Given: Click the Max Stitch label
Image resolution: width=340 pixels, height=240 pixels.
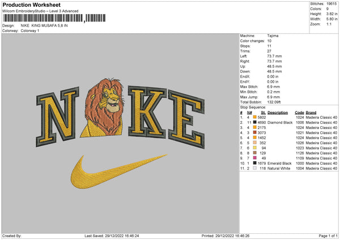Looking at the screenshot, I should pos(249,87).
